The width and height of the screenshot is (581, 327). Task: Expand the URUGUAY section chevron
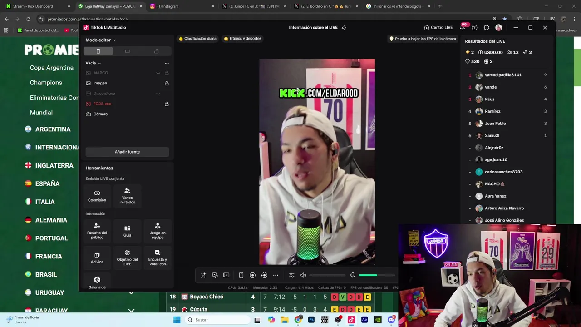(131, 293)
